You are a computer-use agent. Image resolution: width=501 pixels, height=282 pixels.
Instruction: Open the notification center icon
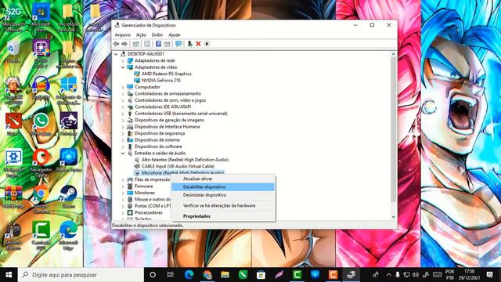(489, 275)
